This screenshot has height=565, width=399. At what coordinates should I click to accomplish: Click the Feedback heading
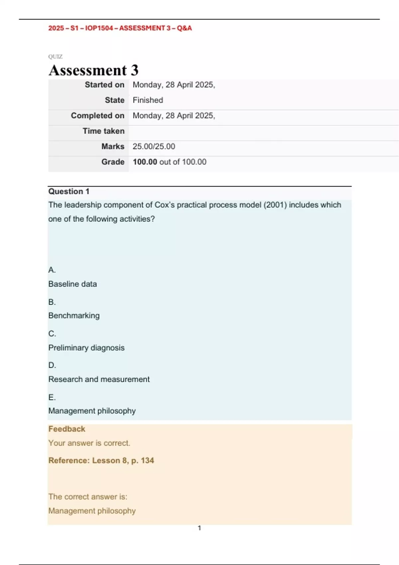pos(67,429)
